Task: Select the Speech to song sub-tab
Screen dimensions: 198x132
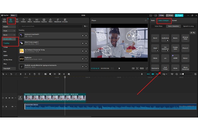Action: pyautogui.click(x=188, y=26)
